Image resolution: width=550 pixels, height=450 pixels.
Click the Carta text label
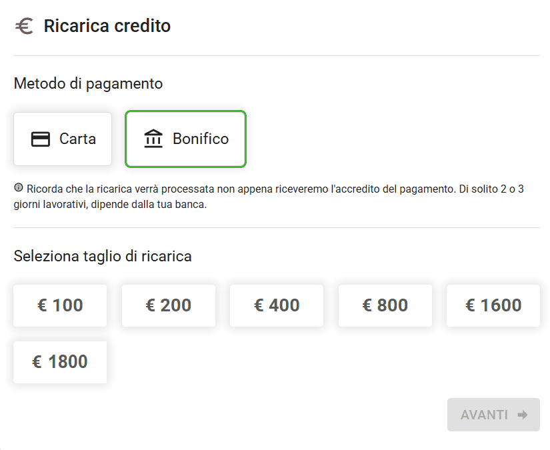coord(77,139)
